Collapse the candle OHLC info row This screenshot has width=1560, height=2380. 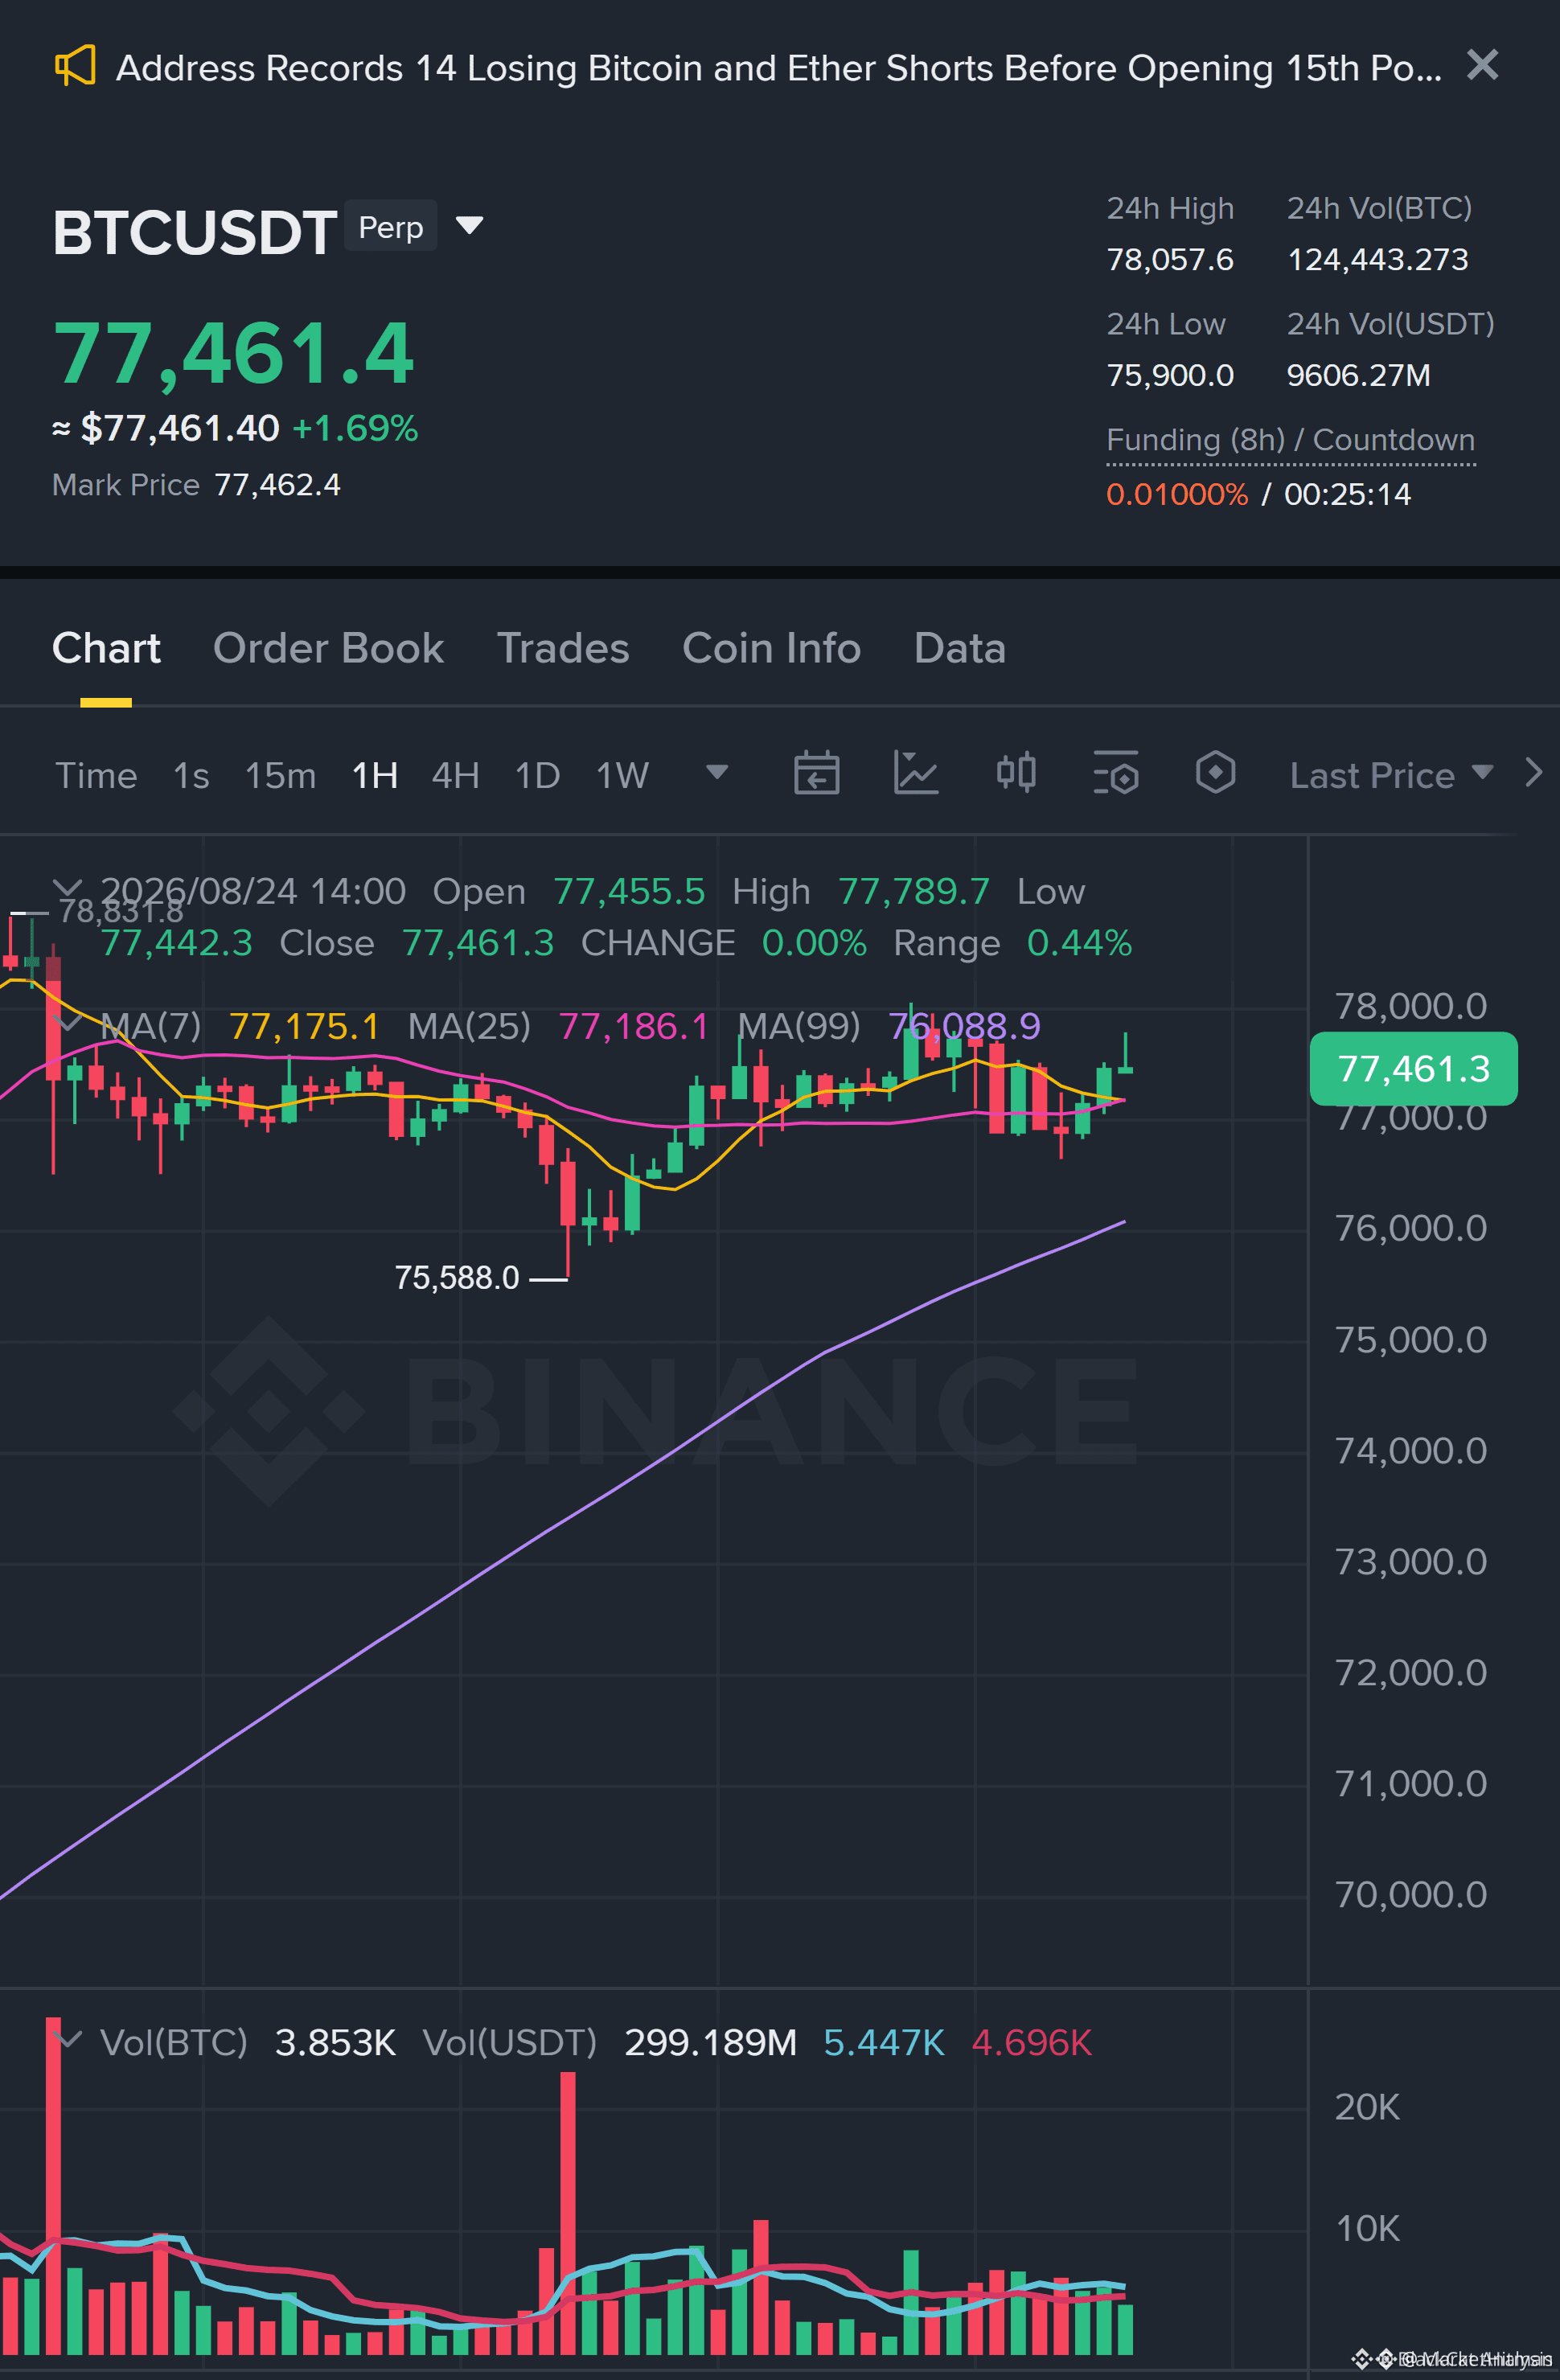click(x=67, y=888)
